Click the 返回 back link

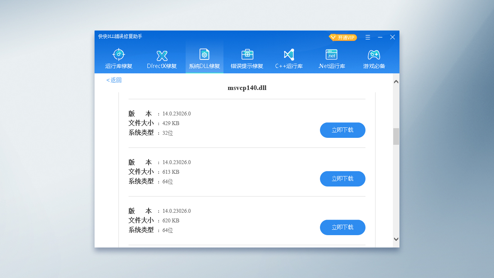tap(113, 80)
